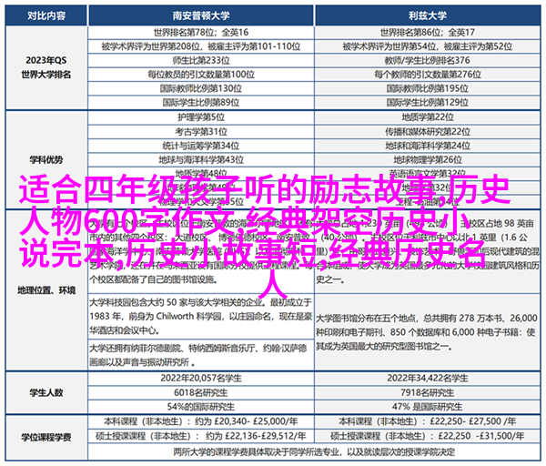Viewport: 546px width, 466px height.
Task: Click the 利兹大学 column header
Action: (428, 15)
